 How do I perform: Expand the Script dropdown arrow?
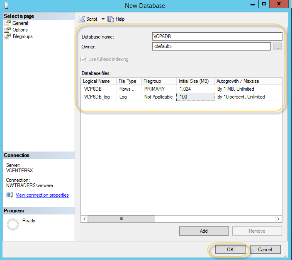(x=103, y=19)
